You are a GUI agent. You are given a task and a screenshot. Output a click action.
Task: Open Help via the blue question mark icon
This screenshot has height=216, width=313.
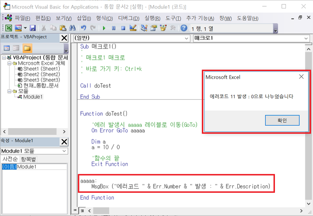184,28
